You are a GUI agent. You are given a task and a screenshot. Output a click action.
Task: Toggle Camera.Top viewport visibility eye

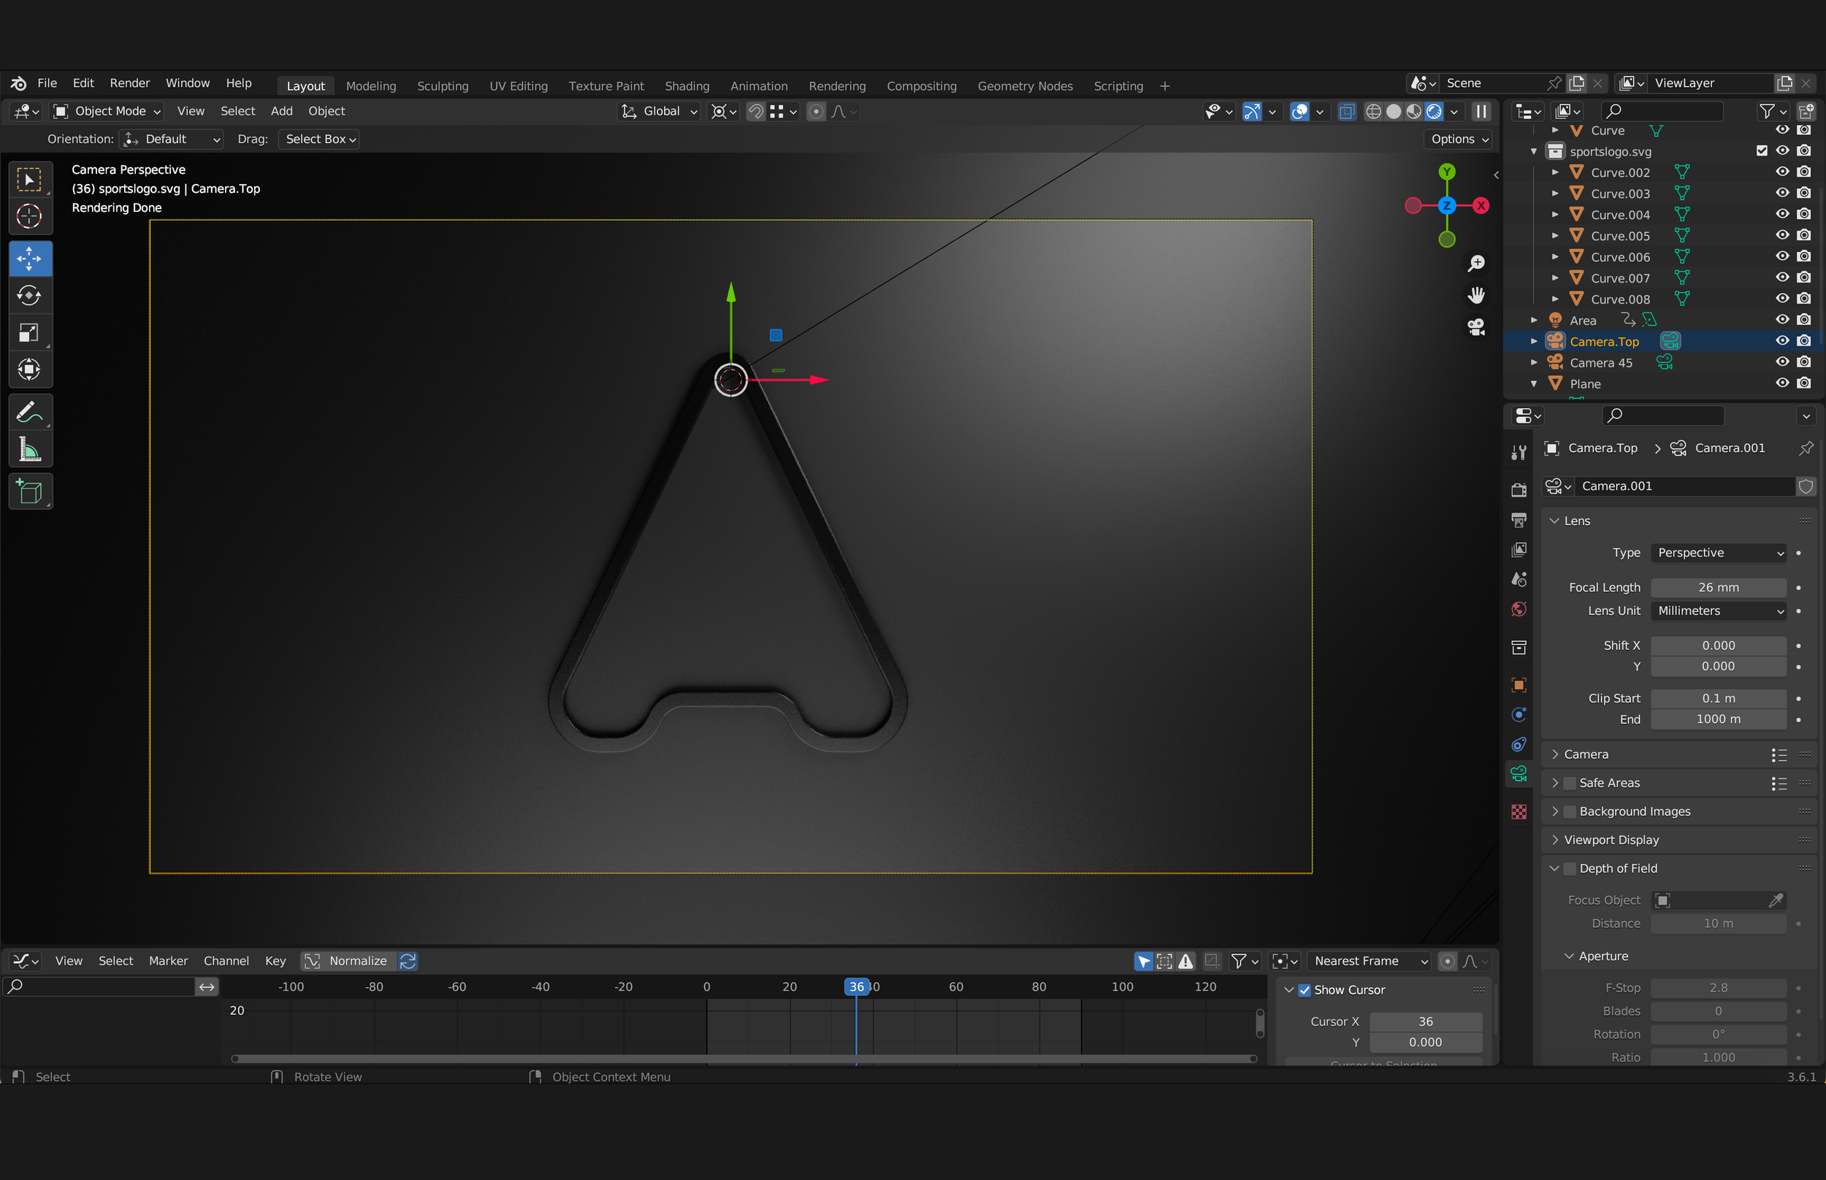[x=1782, y=341]
